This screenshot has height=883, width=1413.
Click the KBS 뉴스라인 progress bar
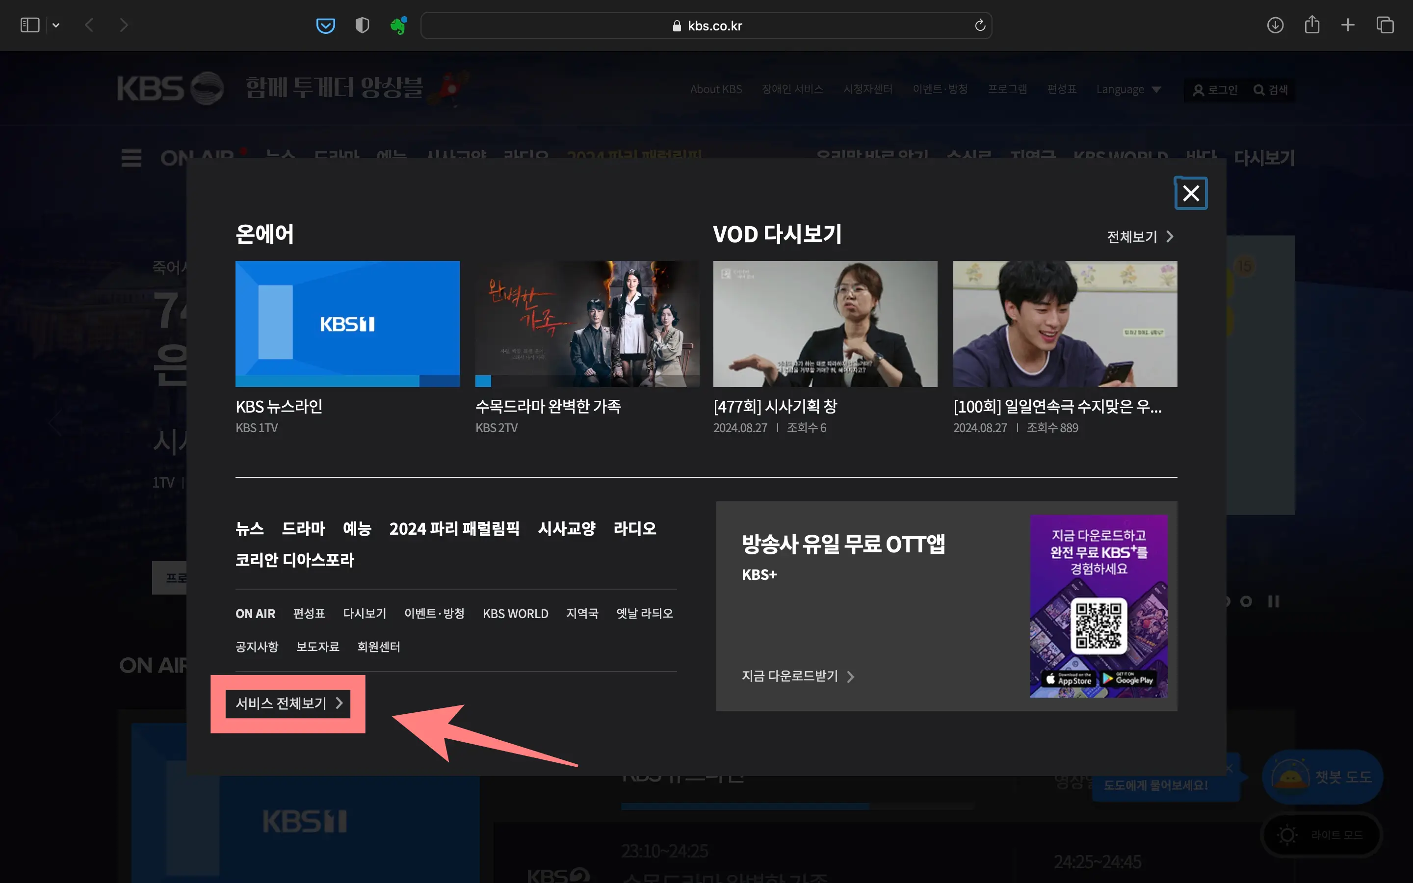(347, 381)
